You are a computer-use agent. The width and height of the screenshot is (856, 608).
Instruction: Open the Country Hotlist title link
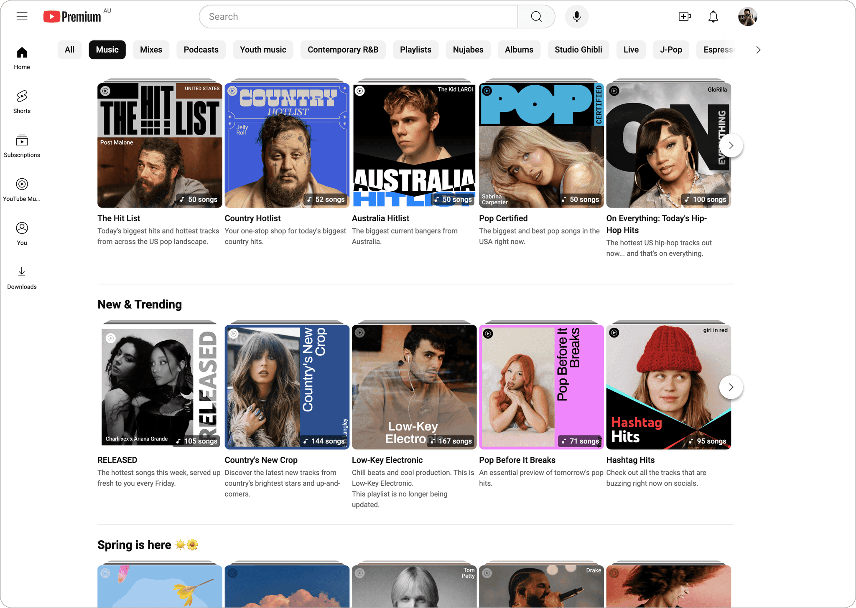click(252, 218)
